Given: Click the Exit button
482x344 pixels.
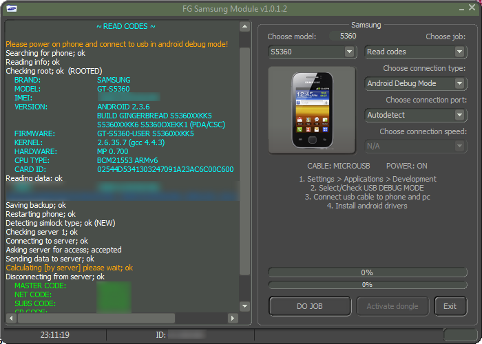Looking at the screenshot, I should click(450, 306).
